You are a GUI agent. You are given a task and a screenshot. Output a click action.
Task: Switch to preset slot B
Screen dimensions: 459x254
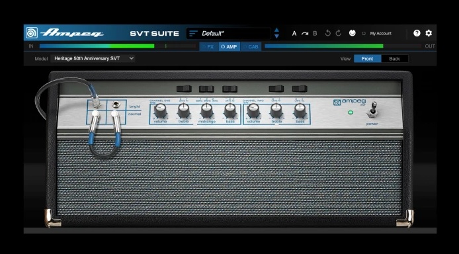point(315,33)
